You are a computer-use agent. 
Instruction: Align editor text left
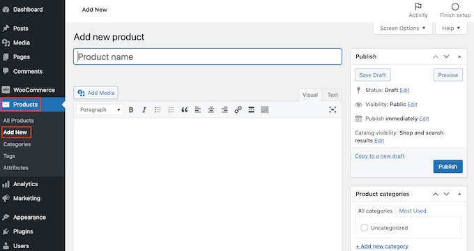pos(198,109)
